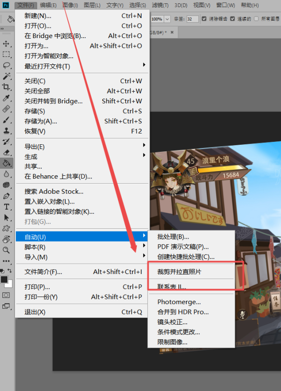The width and height of the screenshot is (281, 391).
Task: Select the Move tool
Action: coord(6,44)
